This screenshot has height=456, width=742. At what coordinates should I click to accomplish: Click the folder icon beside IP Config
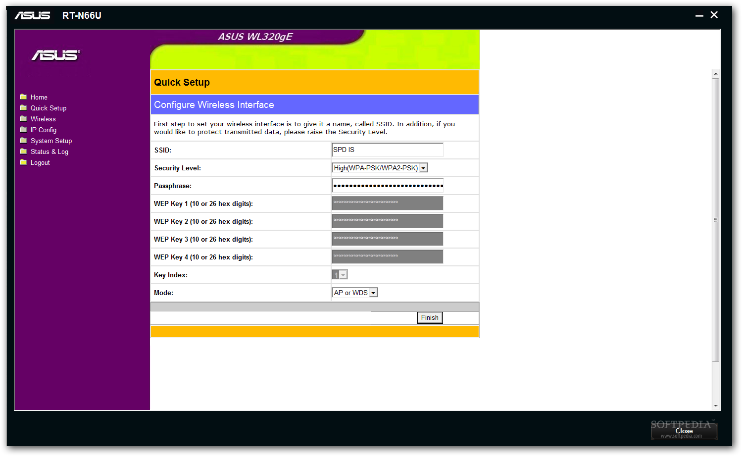point(23,129)
